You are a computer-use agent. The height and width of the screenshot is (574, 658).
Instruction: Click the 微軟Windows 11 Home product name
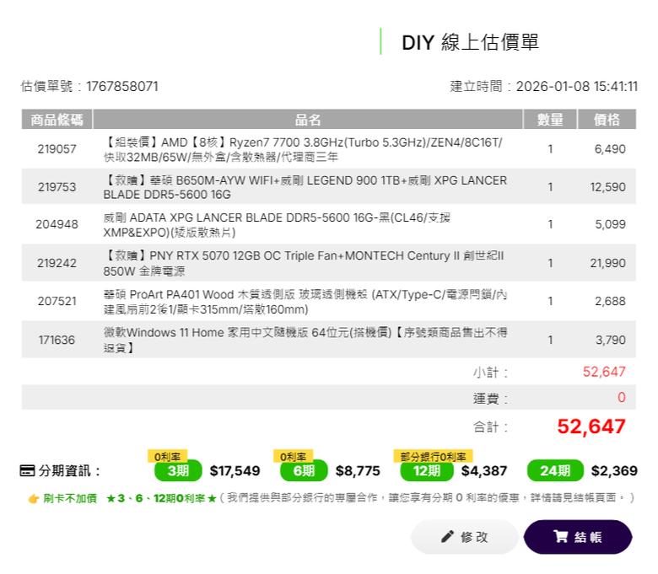305,340
